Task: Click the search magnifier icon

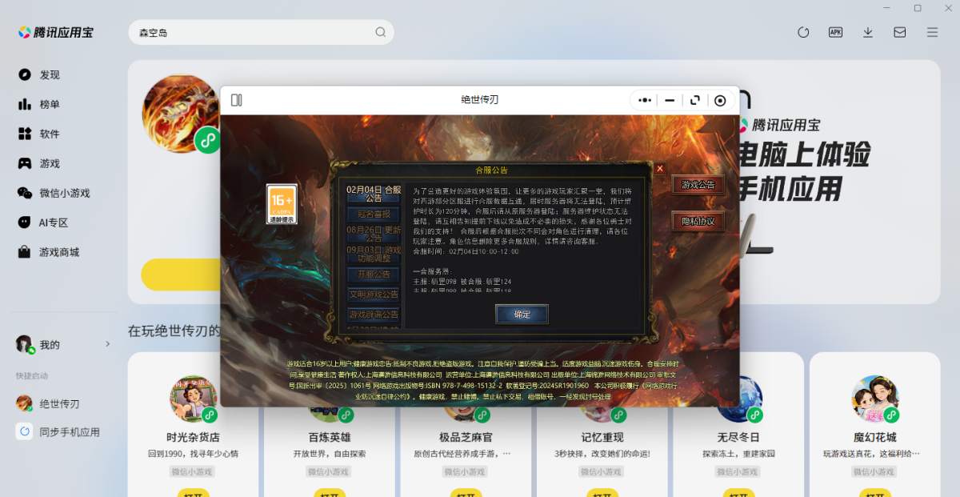Action: coord(381,33)
